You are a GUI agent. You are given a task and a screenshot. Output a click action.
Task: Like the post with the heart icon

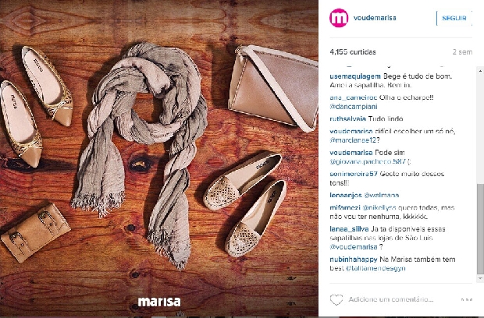pos(336,299)
